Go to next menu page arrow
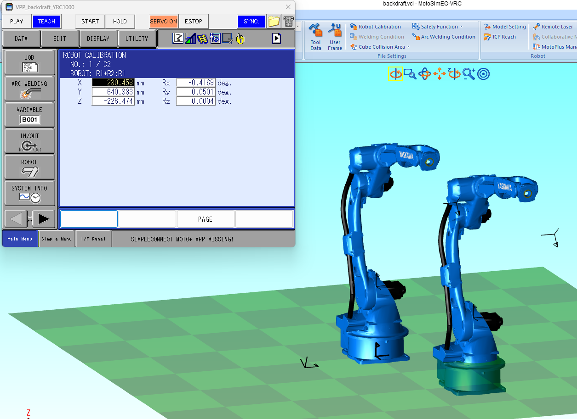The height and width of the screenshot is (419, 577). [44, 219]
